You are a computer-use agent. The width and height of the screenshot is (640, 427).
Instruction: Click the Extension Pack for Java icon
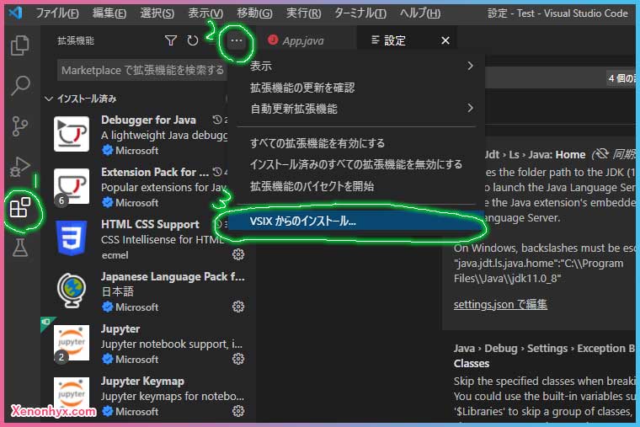[72, 186]
